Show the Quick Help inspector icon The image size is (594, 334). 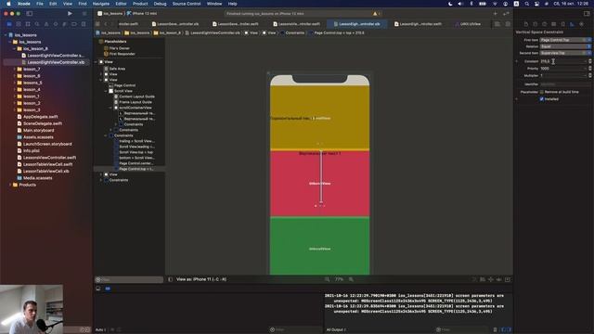pos(545,24)
